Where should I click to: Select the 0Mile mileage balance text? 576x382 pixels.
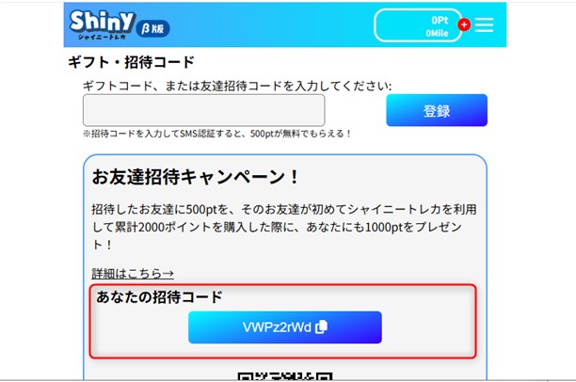[x=437, y=33]
